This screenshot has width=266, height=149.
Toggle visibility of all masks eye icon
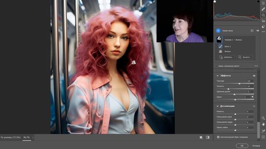[x=258, y=31]
